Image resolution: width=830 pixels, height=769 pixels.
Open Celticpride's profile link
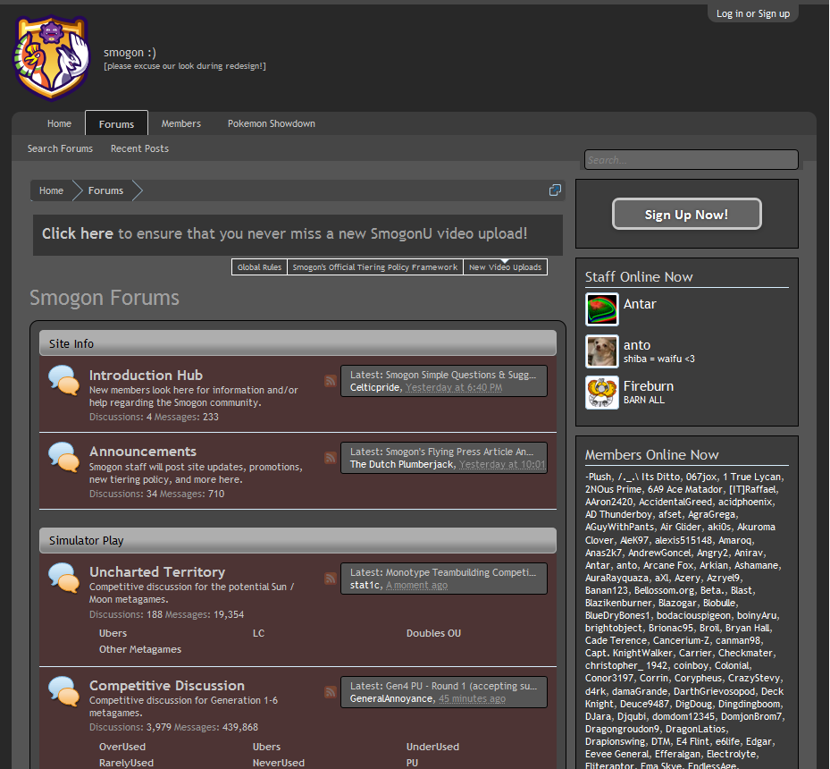[x=374, y=388]
